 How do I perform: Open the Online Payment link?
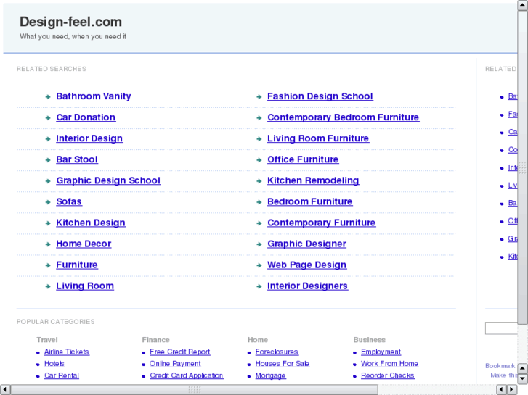coord(175,364)
